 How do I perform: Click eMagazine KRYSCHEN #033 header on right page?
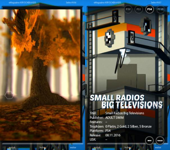[107, 2]
